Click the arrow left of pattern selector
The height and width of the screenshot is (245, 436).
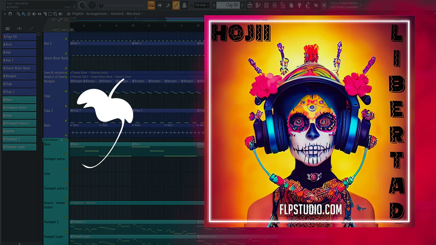coord(214,5)
